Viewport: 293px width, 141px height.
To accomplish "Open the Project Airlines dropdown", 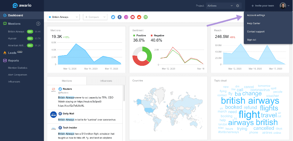I will click(x=220, y=6).
